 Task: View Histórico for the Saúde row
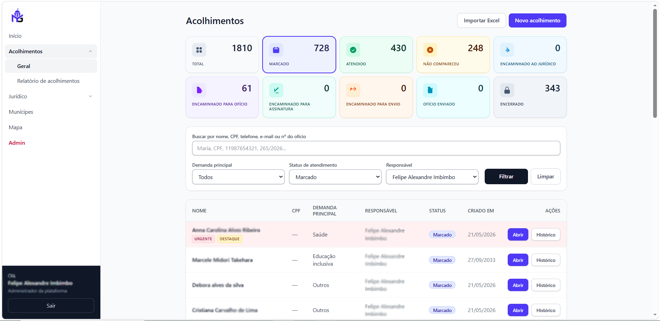coord(546,235)
